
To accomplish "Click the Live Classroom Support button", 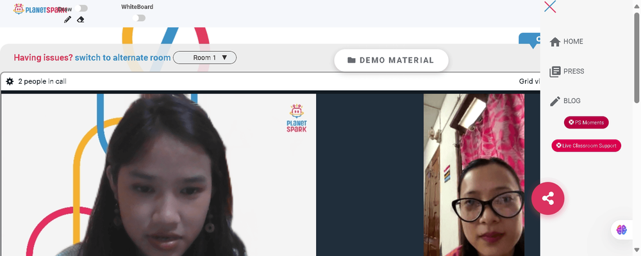I will pyautogui.click(x=587, y=146).
